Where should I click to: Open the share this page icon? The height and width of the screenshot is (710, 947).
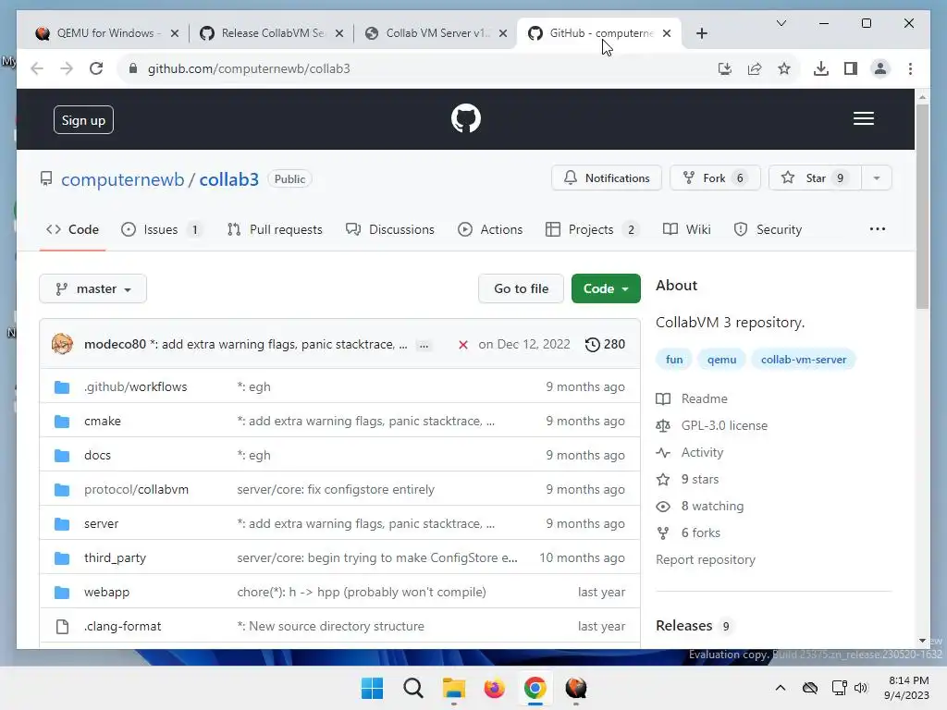click(x=755, y=68)
